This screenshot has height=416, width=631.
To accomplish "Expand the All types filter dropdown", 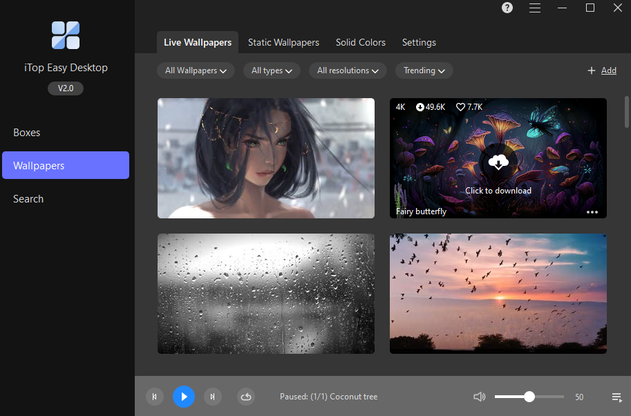I will 272,70.
